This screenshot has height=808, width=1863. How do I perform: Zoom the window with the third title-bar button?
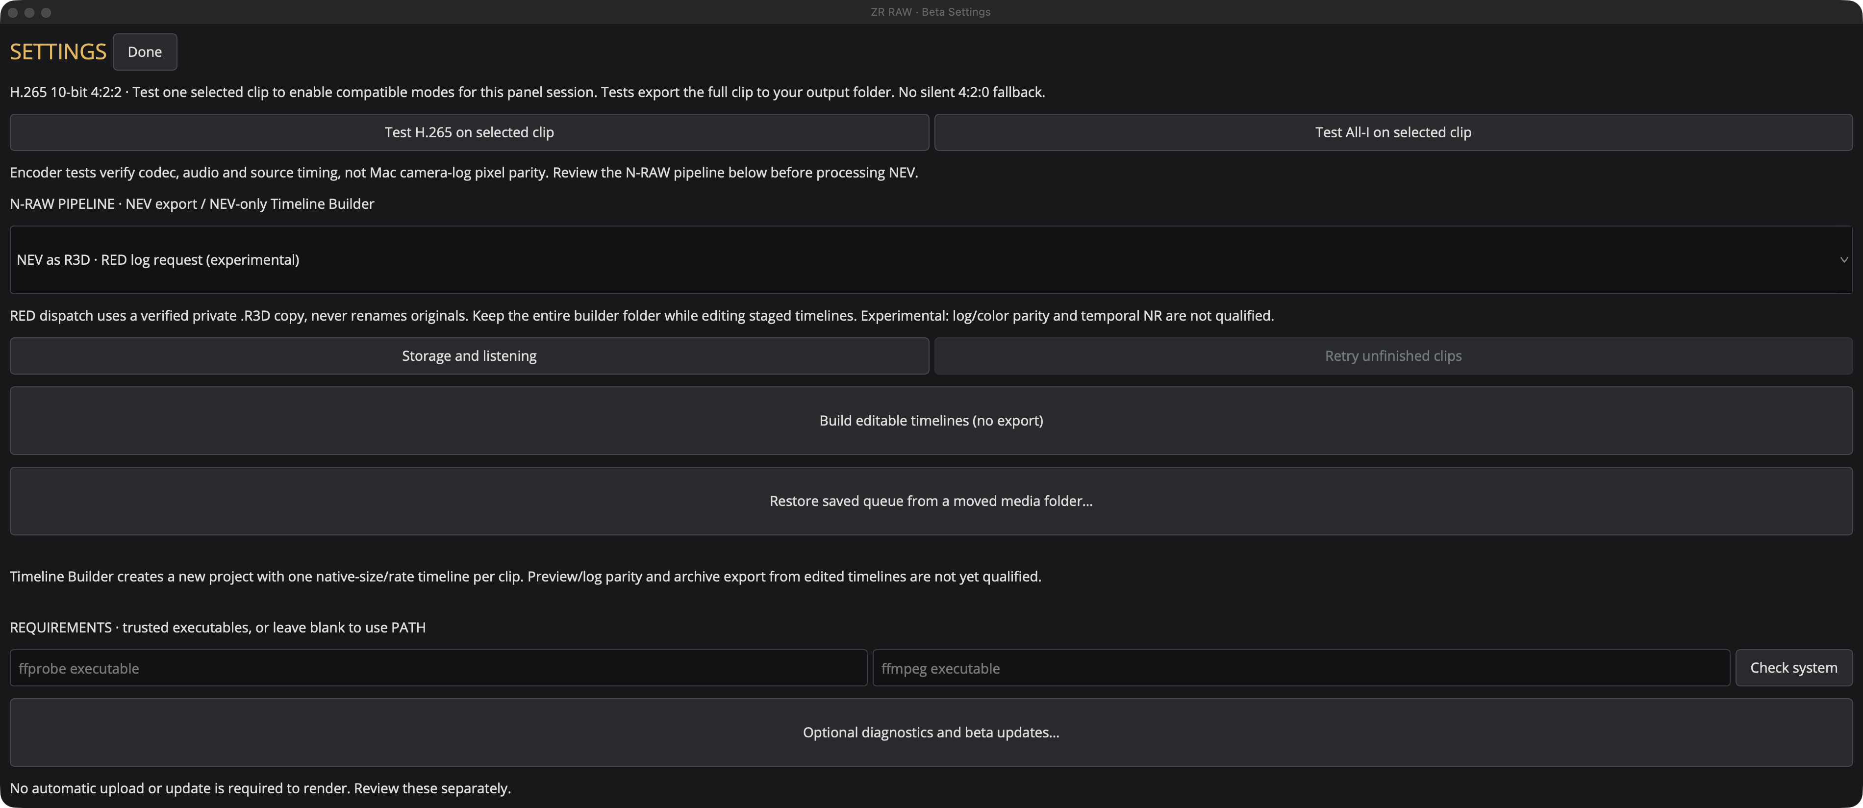(x=46, y=12)
